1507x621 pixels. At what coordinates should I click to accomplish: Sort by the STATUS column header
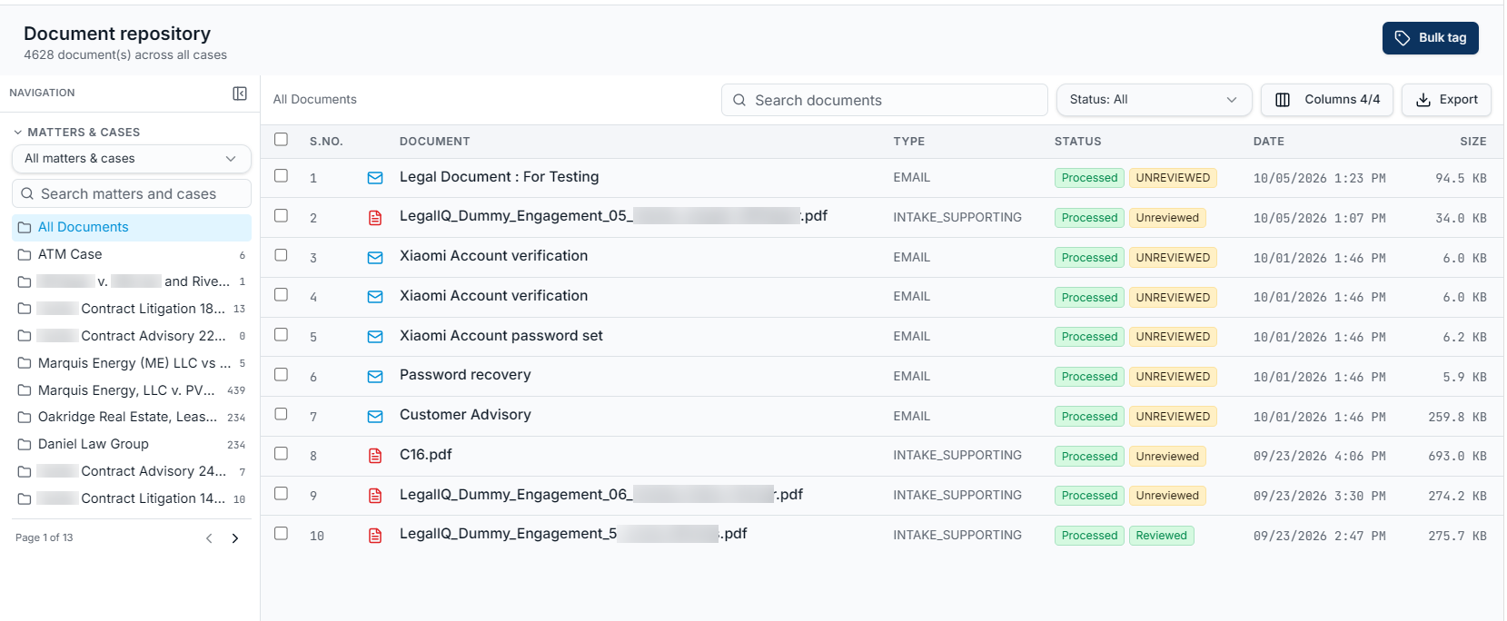(x=1077, y=142)
